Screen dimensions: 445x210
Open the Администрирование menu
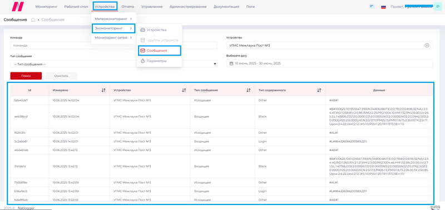click(x=188, y=7)
